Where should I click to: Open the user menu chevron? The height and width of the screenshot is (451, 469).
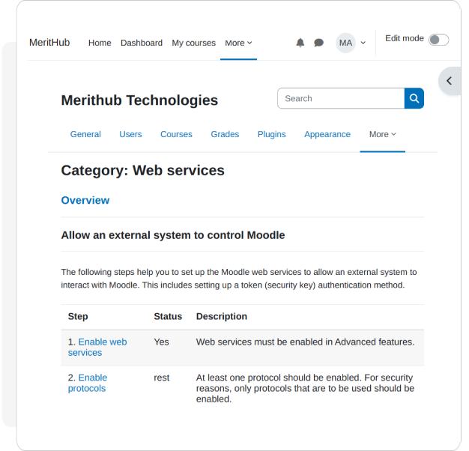tap(363, 43)
